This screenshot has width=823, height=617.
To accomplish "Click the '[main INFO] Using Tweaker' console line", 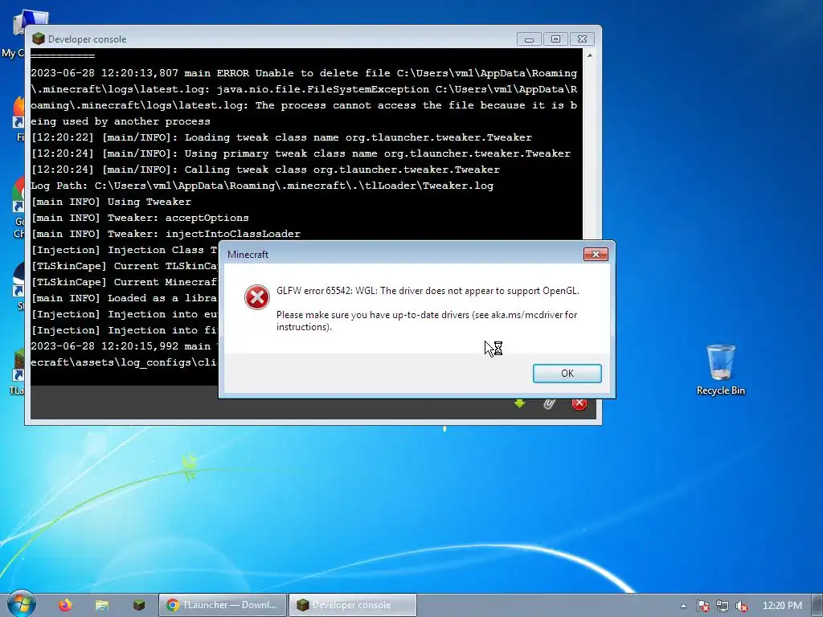I will [111, 202].
